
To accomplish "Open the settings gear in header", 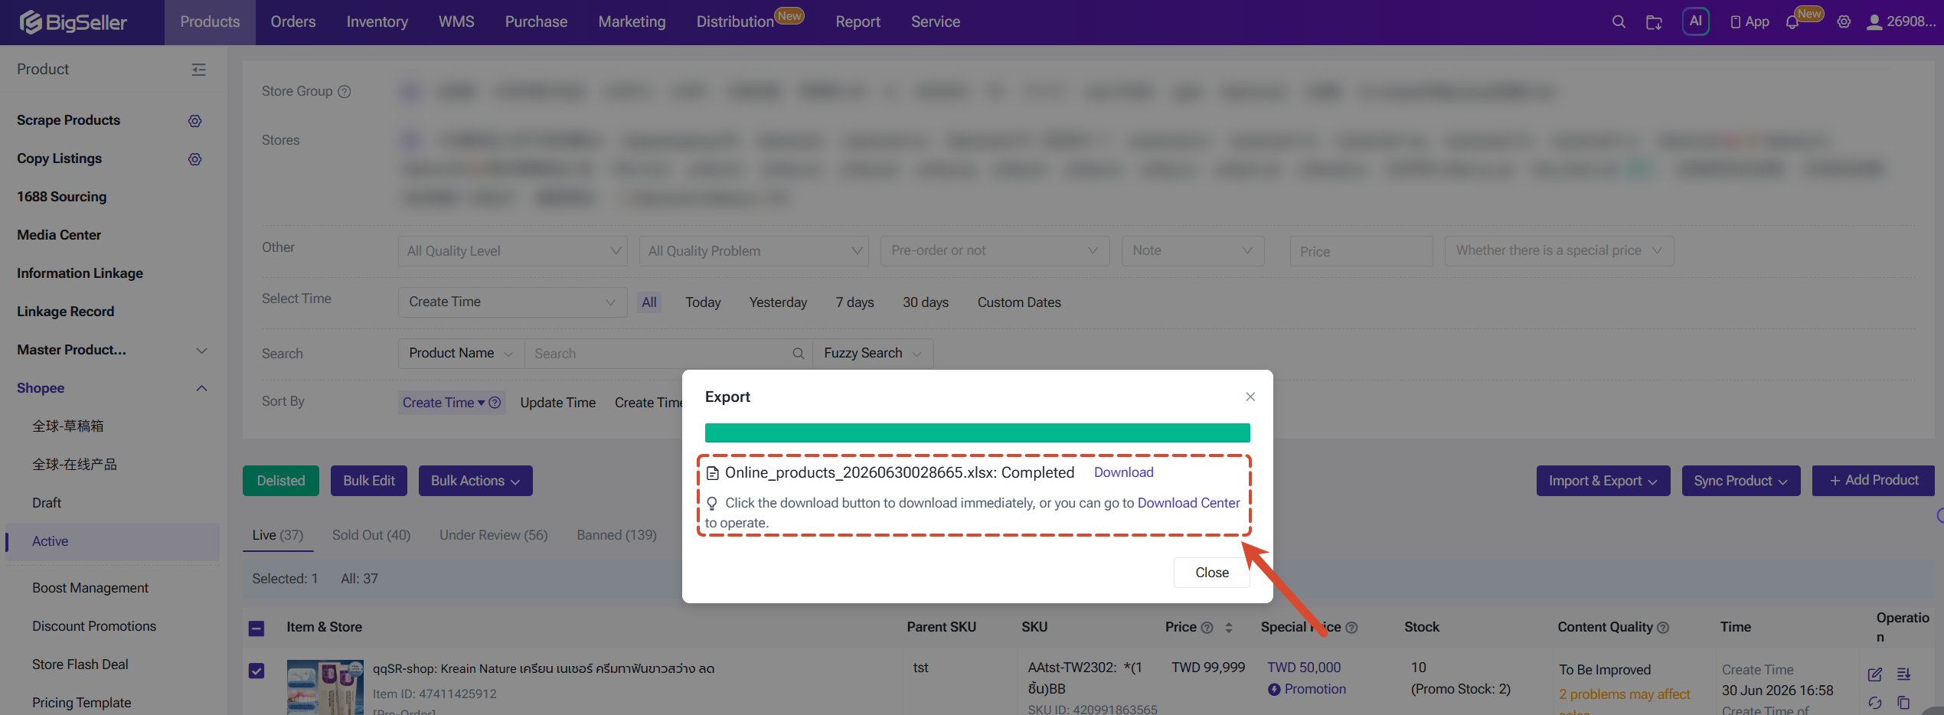I will pyautogui.click(x=1844, y=22).
